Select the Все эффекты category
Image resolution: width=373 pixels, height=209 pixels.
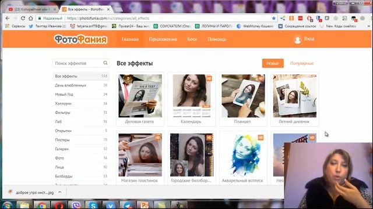point(81,76)
